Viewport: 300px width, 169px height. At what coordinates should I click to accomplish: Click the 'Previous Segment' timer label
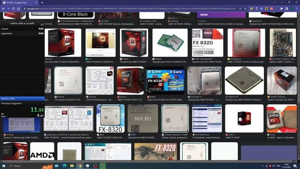(x=11, y=103)
